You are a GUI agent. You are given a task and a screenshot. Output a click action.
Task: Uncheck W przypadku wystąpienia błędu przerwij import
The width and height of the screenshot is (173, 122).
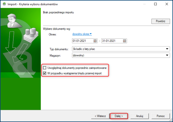coord(45,73)
